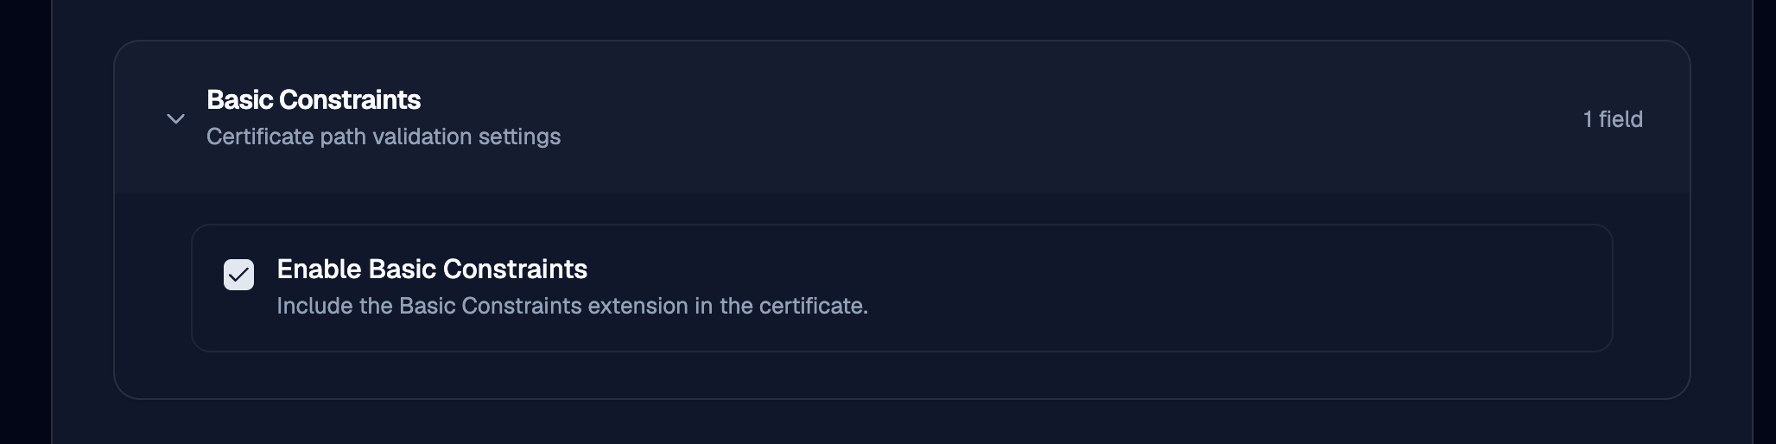This screenshot has width=1776, height=444.
Task: Click the 'Enable Basic Constraints' label text
Action: point(432,269)
